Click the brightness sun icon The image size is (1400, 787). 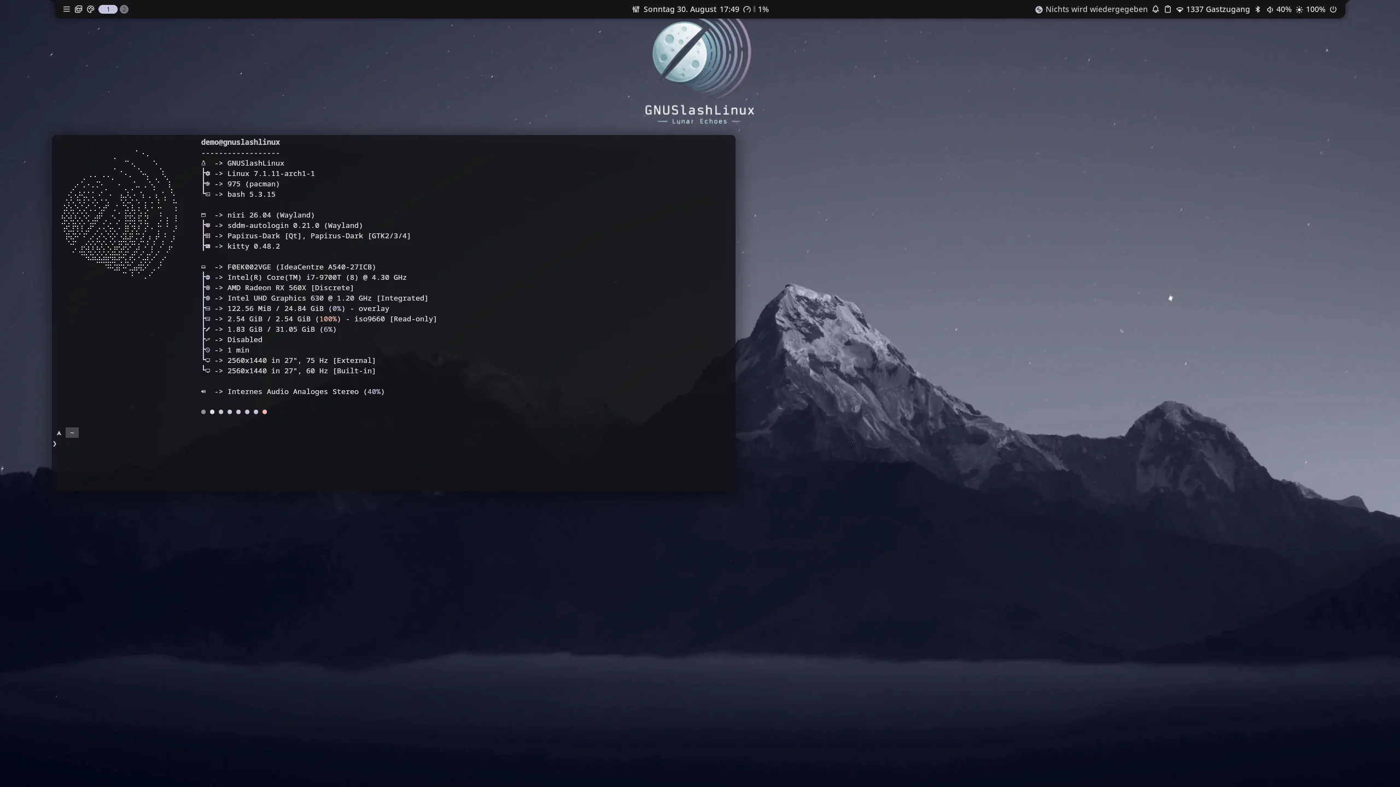pyautogui.click(x=1299, y=9)
